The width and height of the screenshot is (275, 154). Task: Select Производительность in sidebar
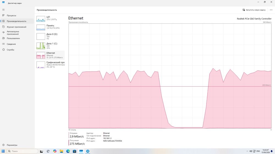click(x=17, y=21)
